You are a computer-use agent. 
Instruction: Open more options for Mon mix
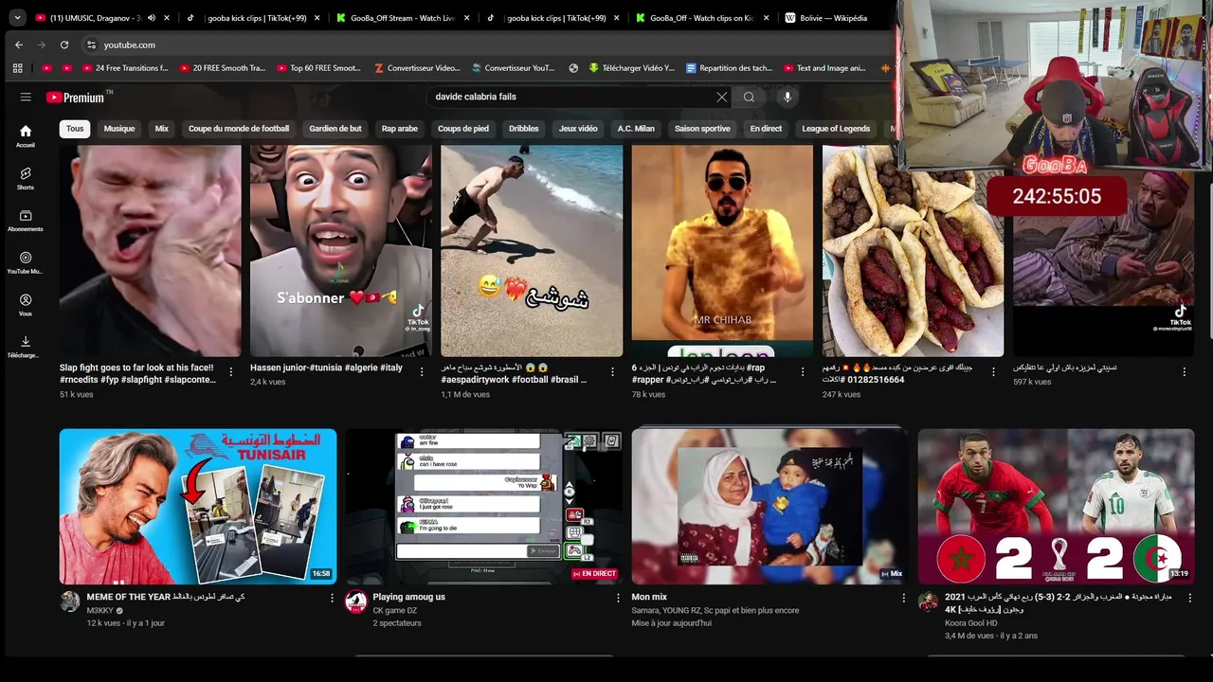903,598
